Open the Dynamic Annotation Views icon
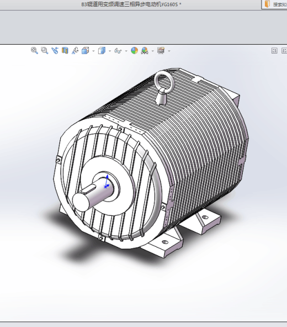 [x=75, y=50]
